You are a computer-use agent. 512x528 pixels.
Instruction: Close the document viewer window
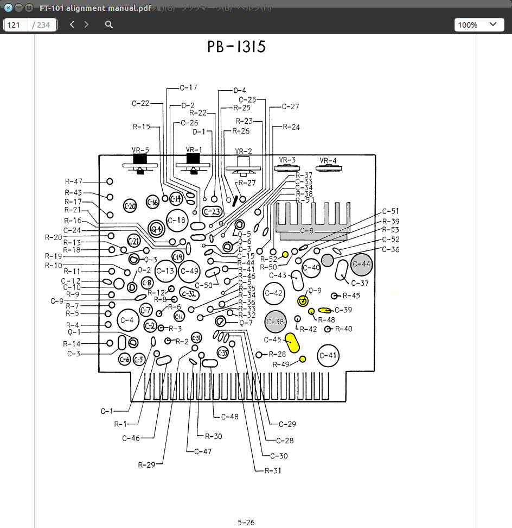point(8,8)
